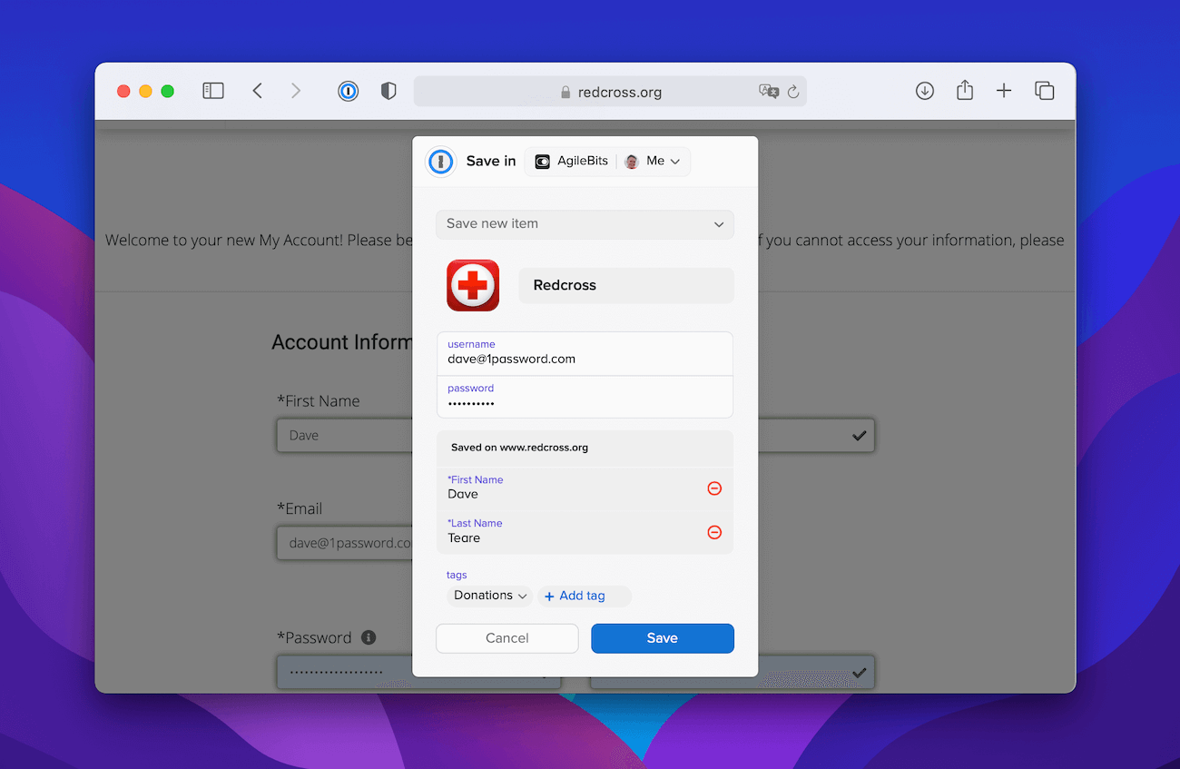This screenshot has height=769, width=1180.
Task: Click the translate icon in the address bar
Action: (769, 91)
